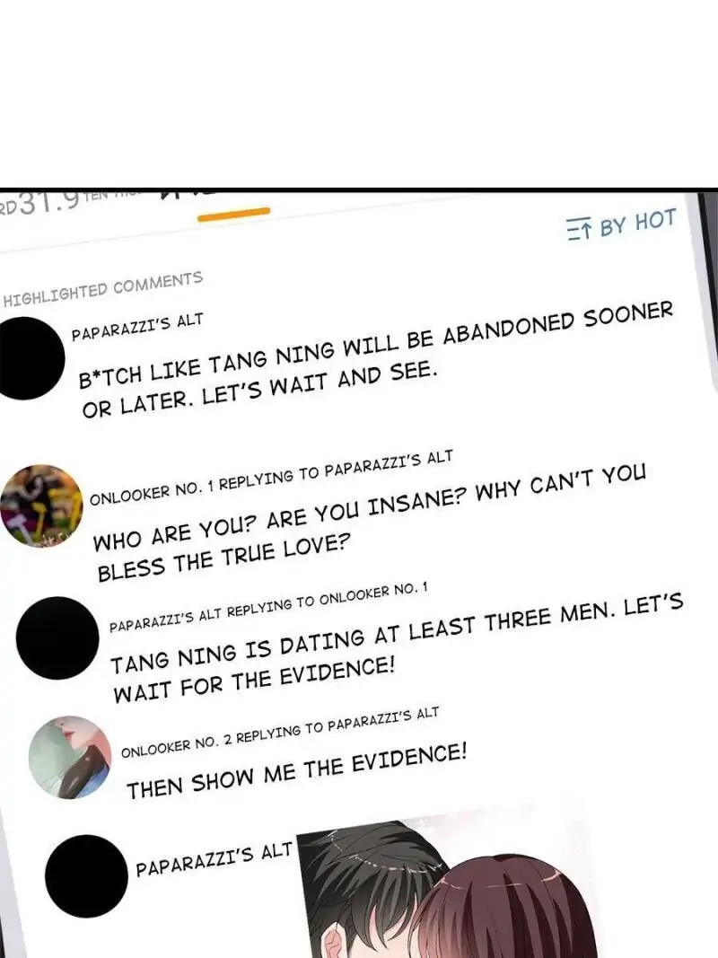This screenshot has height=958, width=718.
Task: Open black avatar beside three men comment
Action: (x=57, y=637)
